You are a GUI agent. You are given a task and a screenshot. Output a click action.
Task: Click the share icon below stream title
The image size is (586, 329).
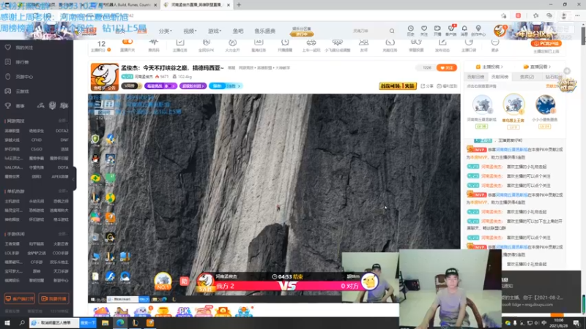pos(423,86)
